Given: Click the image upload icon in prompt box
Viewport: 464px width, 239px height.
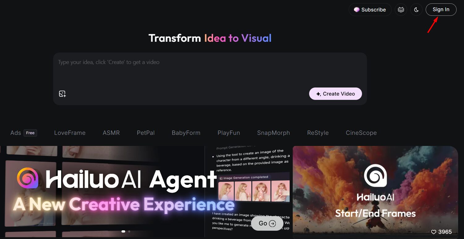Looking at the screenshot, I should click(62, 94).
